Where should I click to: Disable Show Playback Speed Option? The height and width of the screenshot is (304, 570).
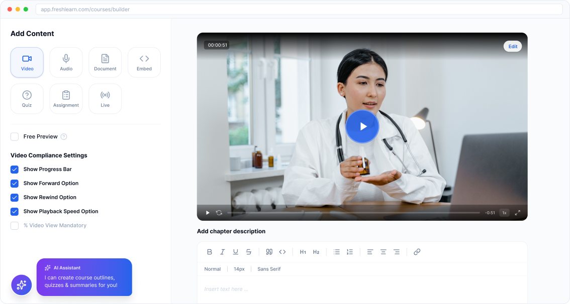pyautogui.click(x=15, y=212)
